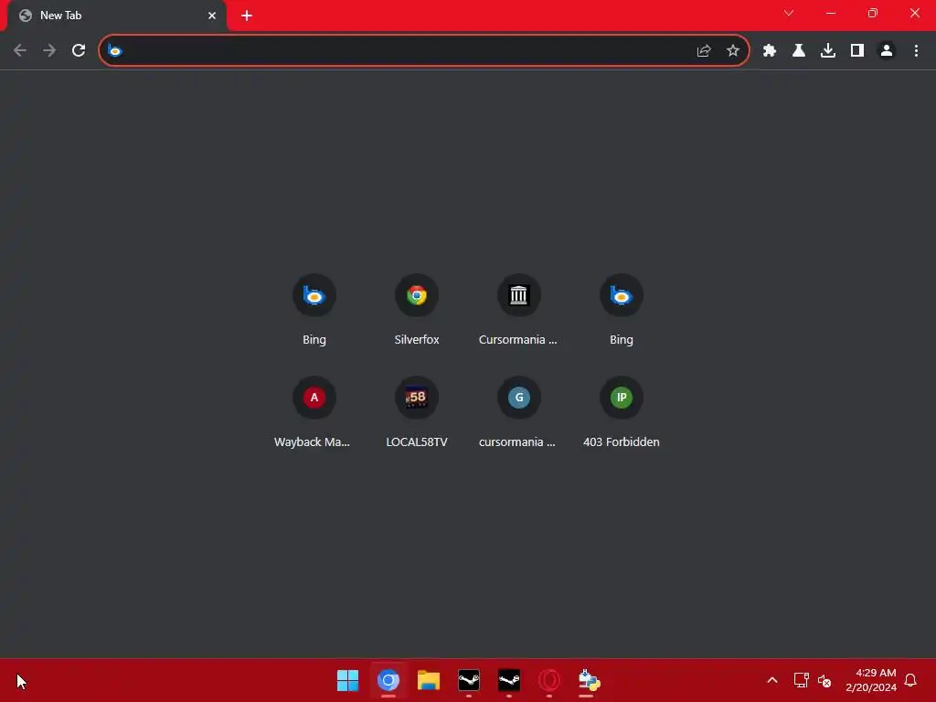Share this page using the share icon
Viewport: 936px width, 702px height.
coord(704,51)
